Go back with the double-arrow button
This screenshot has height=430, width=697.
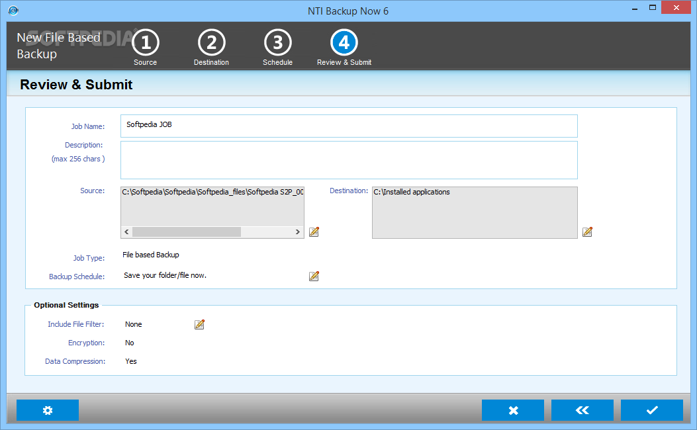click(x=582, y=410)
